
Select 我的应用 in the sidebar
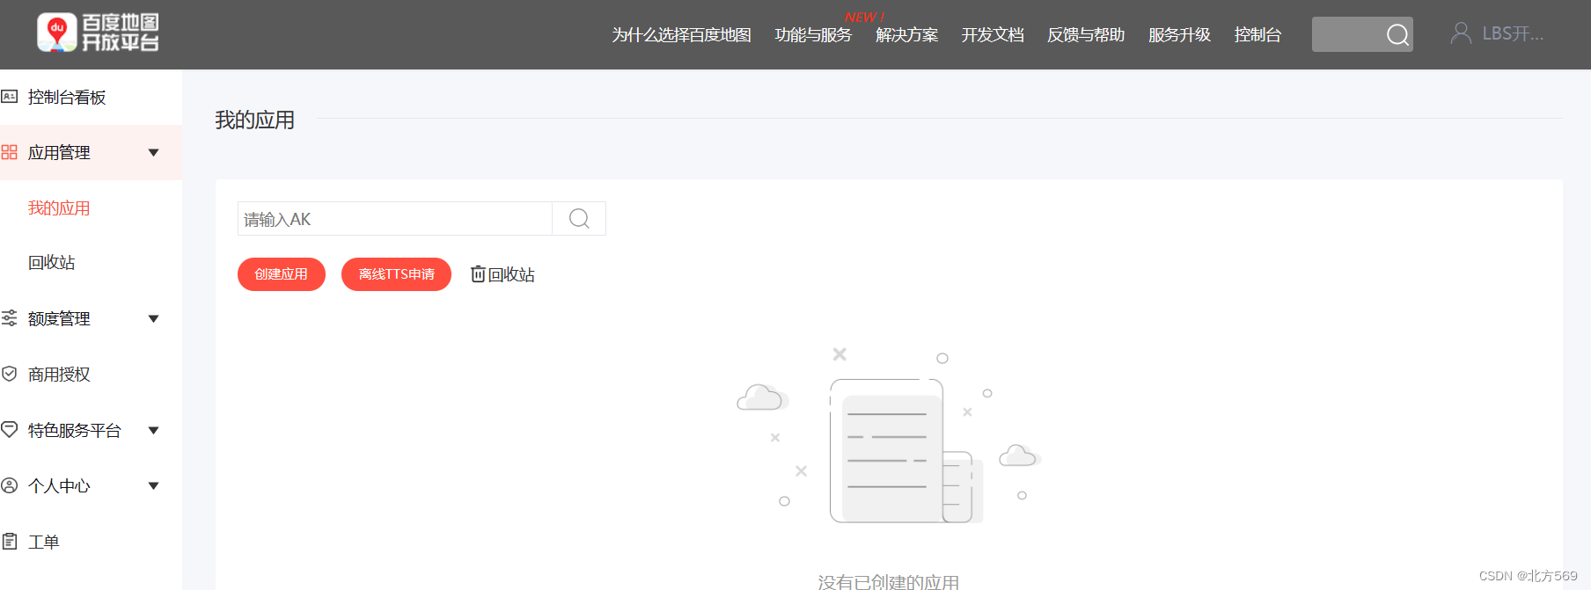click(59, 208)
